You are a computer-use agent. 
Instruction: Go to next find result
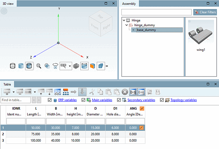pos(39,100)
